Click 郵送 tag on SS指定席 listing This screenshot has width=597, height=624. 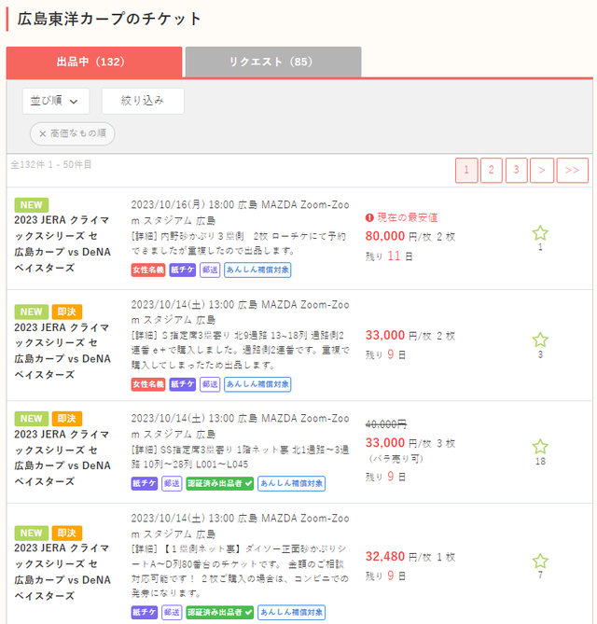172,483
